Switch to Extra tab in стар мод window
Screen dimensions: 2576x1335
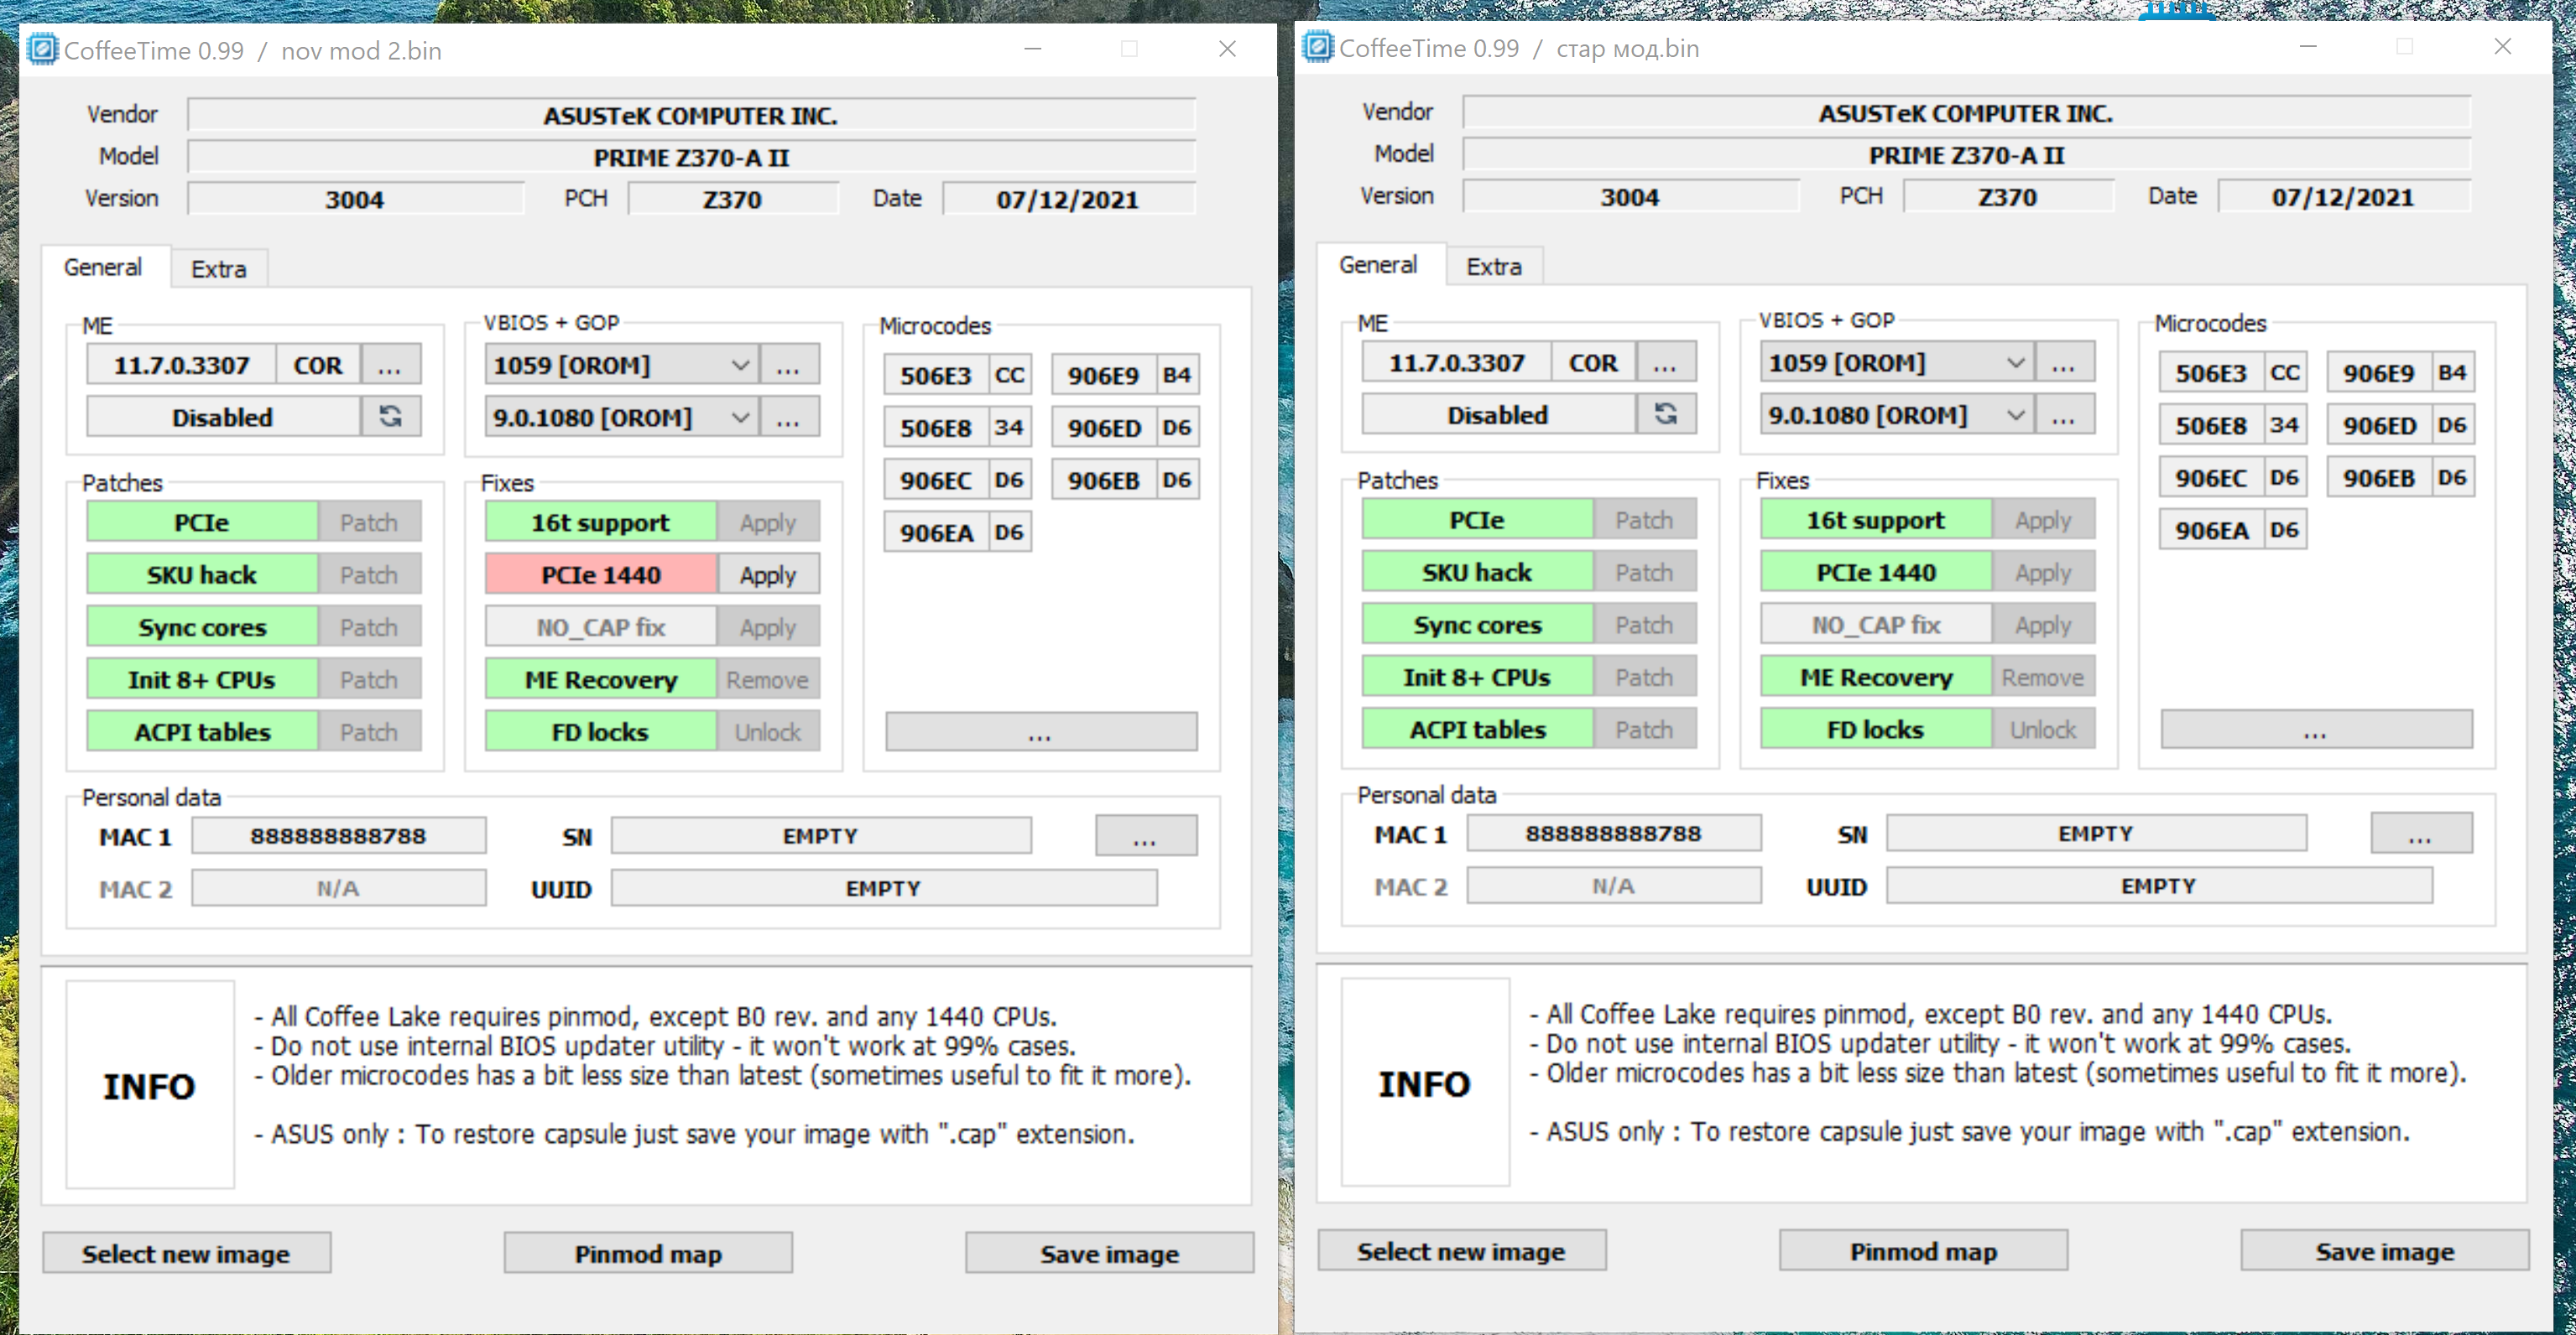click(x=1493, y=267)
